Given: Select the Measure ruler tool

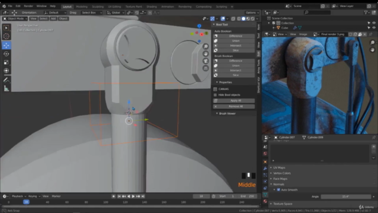Looking at the screenshot, I should point(6,89).
